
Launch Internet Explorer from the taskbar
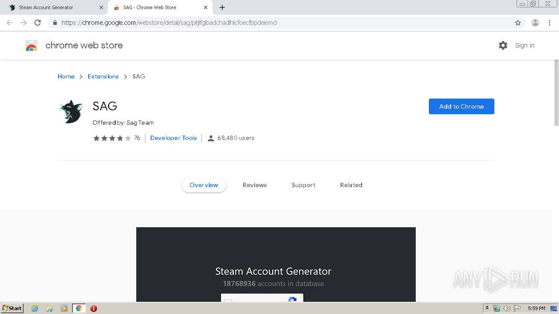(x=35, y=308)
